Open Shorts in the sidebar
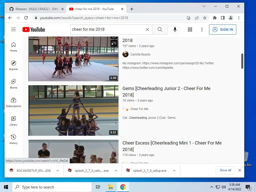 tap(13, 84)
